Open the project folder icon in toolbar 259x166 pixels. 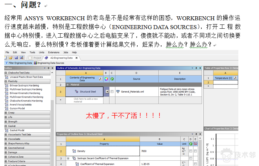[x=11, y=58]
